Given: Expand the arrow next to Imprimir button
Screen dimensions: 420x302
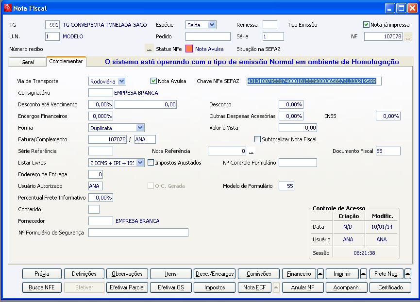Looking at the screenshot, I should click(364, 274).
